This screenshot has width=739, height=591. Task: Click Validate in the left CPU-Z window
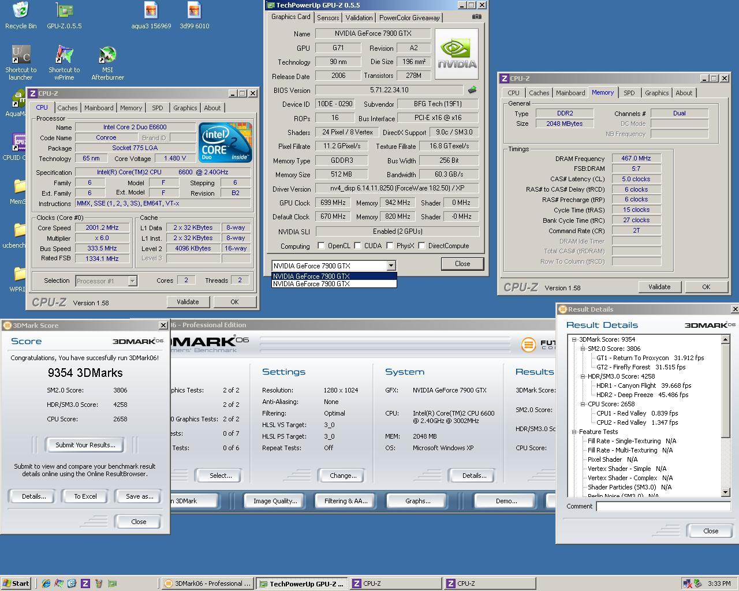[188, 302]
